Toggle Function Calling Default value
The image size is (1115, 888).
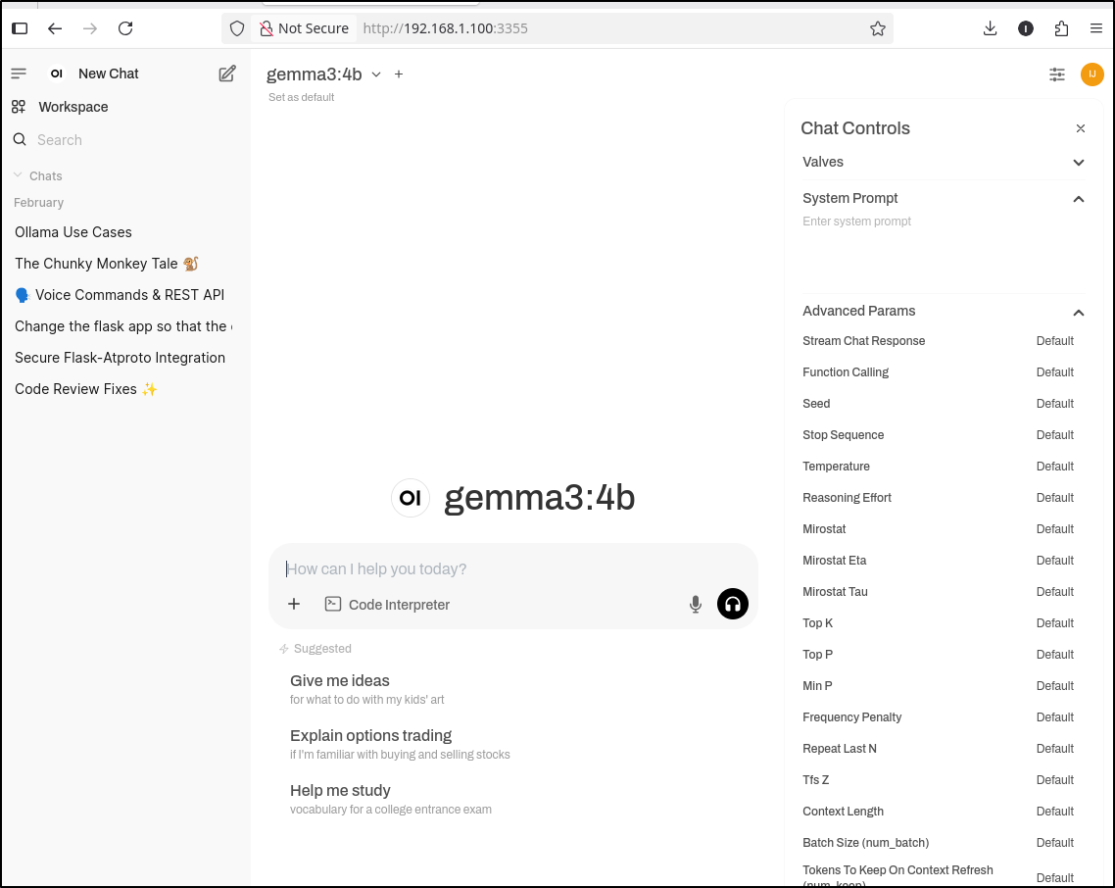1055,372
